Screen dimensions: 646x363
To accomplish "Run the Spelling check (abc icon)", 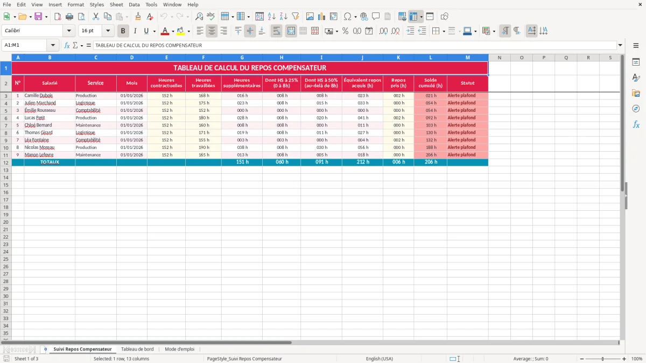I will [211, 17].
